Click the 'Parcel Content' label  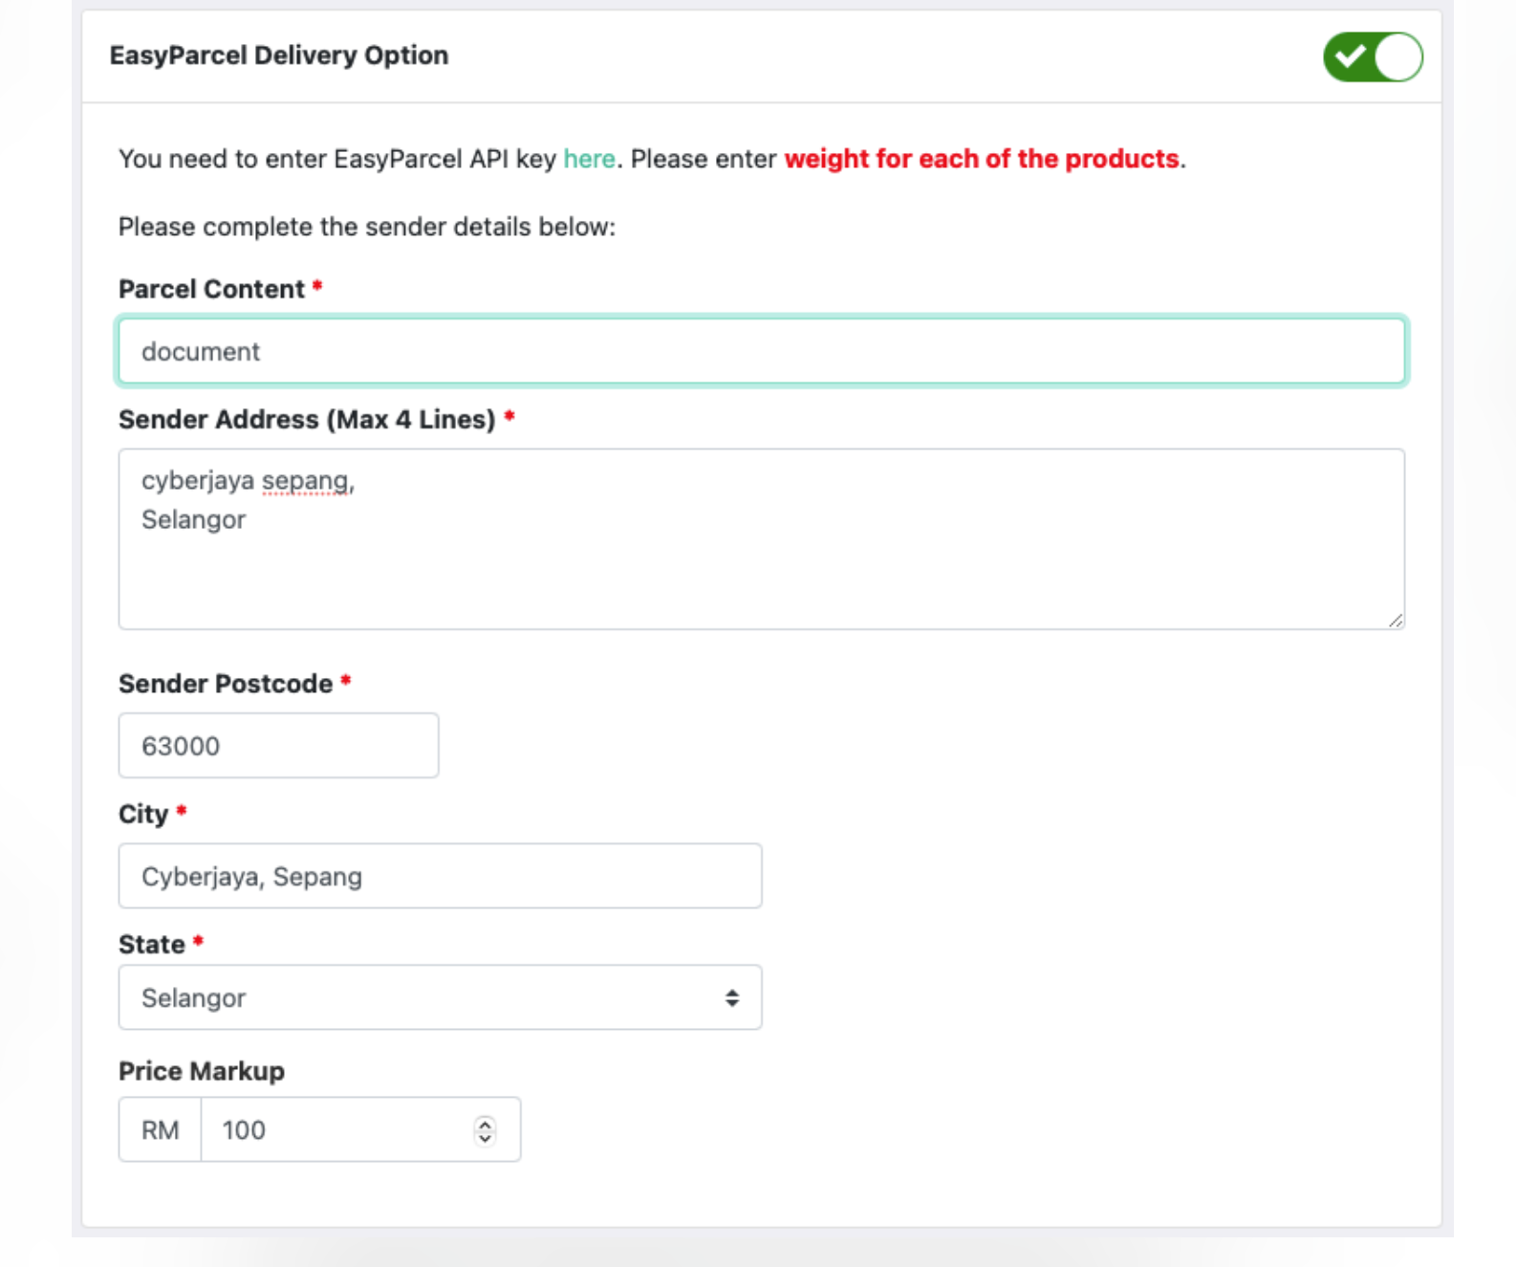[211, 289]
